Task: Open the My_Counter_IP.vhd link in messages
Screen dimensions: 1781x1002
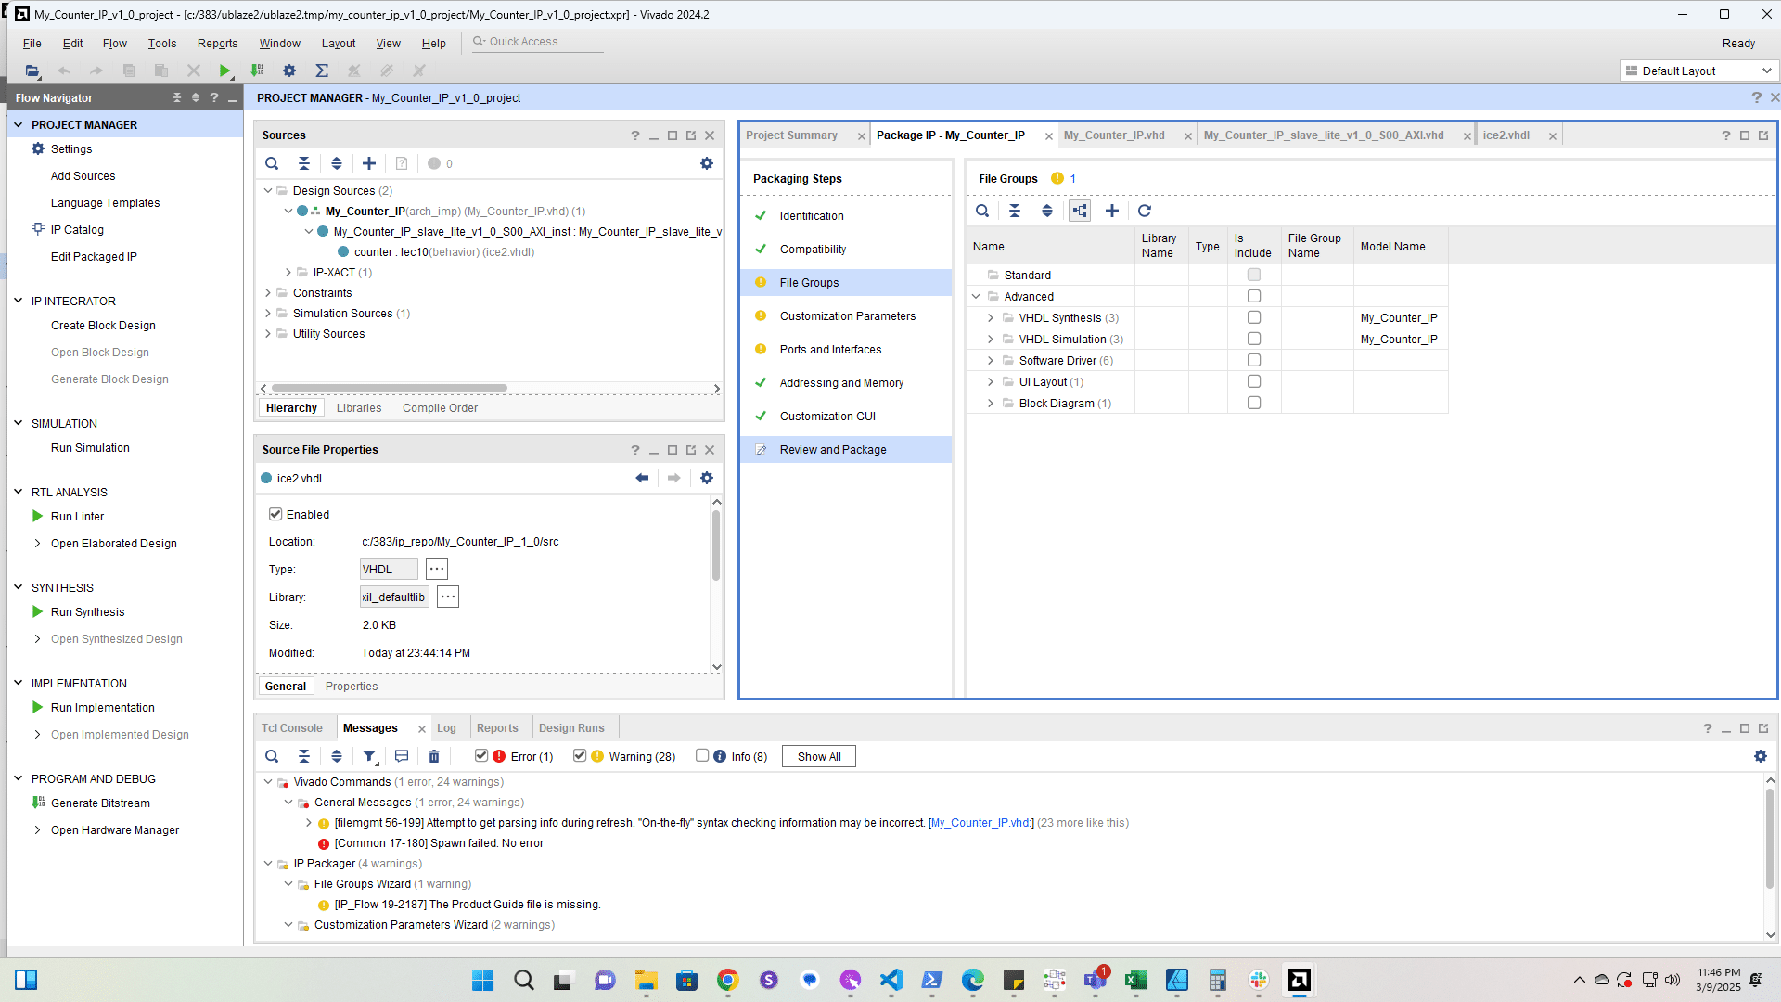Action: 981,823
